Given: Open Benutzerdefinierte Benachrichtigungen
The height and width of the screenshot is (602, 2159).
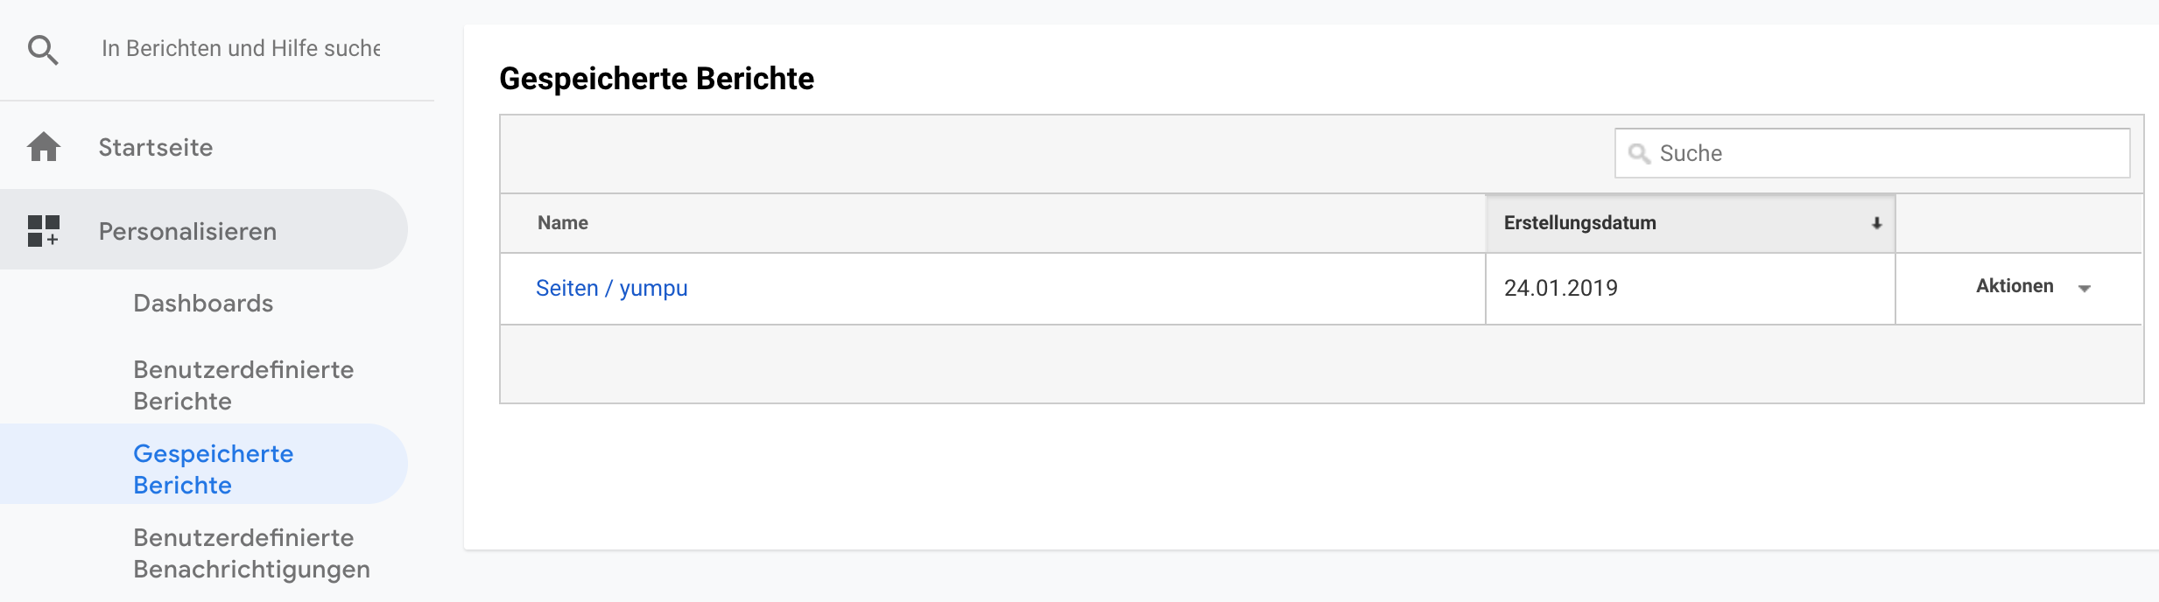Looking at the screenshot, I should coord(251,553).
